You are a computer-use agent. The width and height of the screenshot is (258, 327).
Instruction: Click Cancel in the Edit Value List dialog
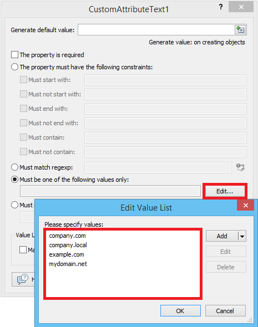click(x=225, y=311)
